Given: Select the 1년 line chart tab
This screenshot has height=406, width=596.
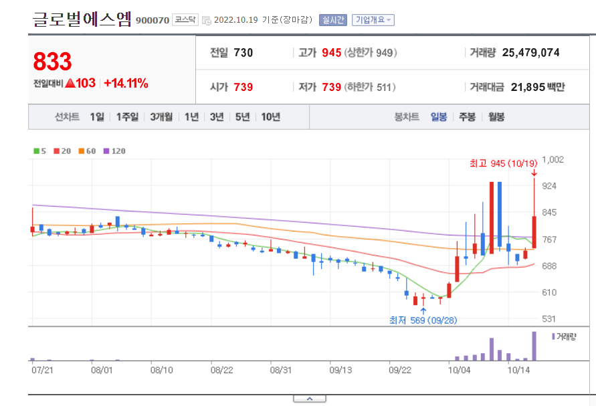Looking at the screenshot, I should [x=191, y=116].
